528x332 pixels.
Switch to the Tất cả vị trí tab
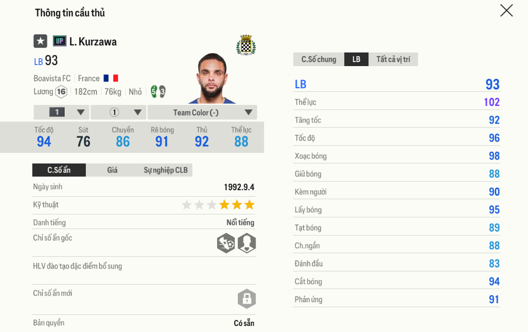click(x=393, y=59)
